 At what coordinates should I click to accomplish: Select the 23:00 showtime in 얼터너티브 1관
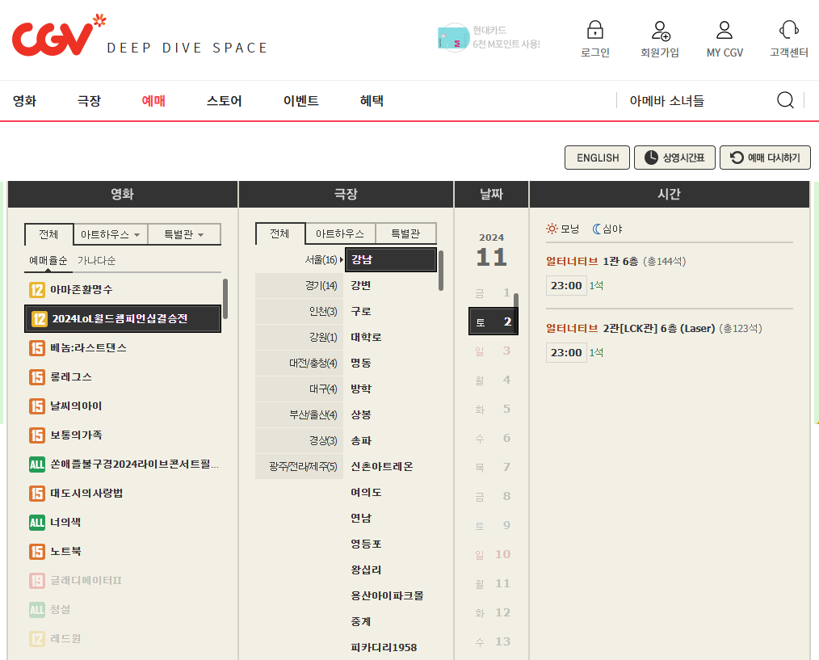coord(566,284)
